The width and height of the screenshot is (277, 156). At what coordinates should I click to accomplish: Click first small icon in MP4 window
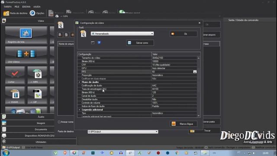pos(60,35)
